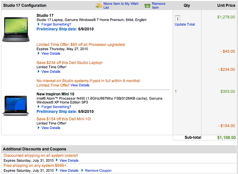This screenshot has height=174, width=238.
Task: Click the Studio 17 product title
Action: pyautogui.click(x=45, y=15)
